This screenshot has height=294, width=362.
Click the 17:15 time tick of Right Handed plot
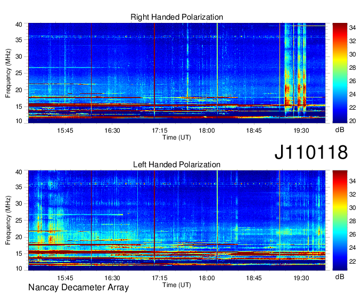(160, 130)
